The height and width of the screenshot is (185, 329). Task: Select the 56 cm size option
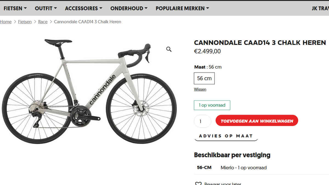(204, 79)
